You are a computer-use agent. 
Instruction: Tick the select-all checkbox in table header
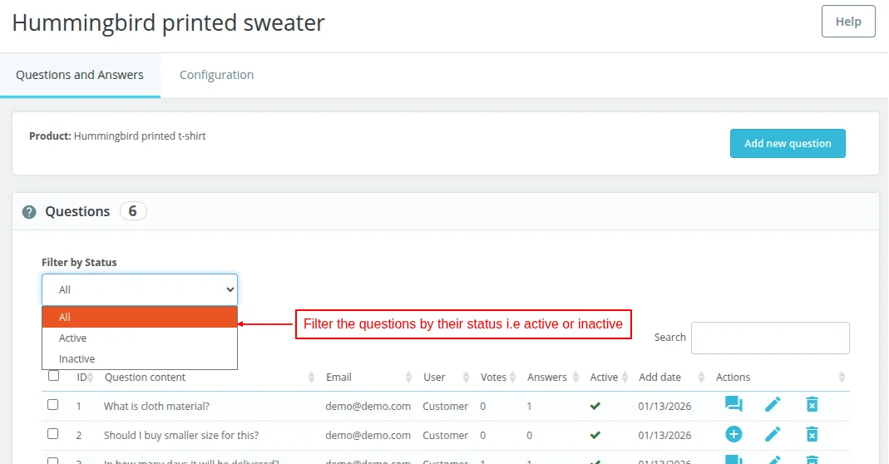[x=53, y=376]
